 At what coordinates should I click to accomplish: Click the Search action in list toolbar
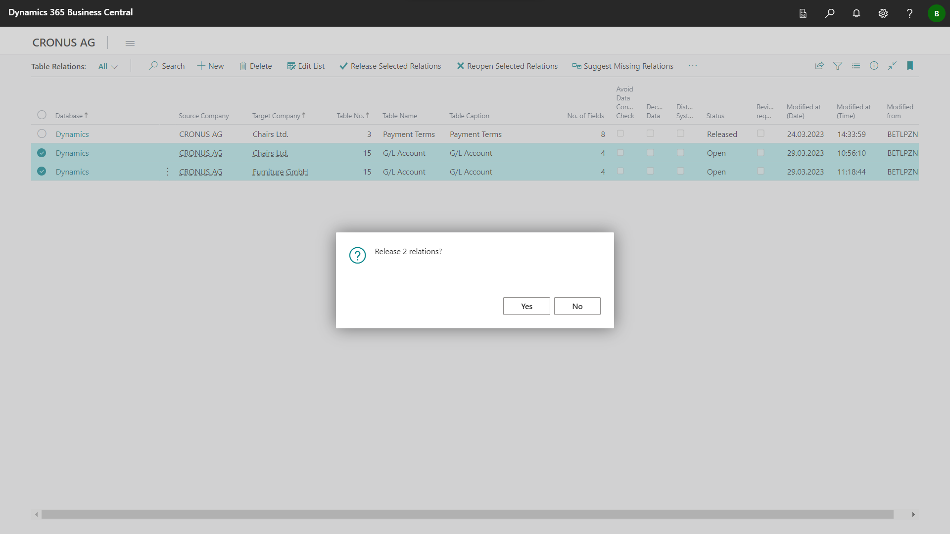coord(167,66)
